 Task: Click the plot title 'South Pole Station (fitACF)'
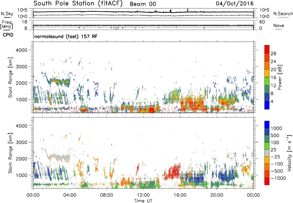coord(78,4)
